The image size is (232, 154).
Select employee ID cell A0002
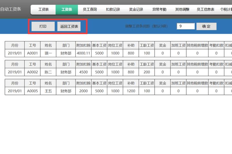33,72
